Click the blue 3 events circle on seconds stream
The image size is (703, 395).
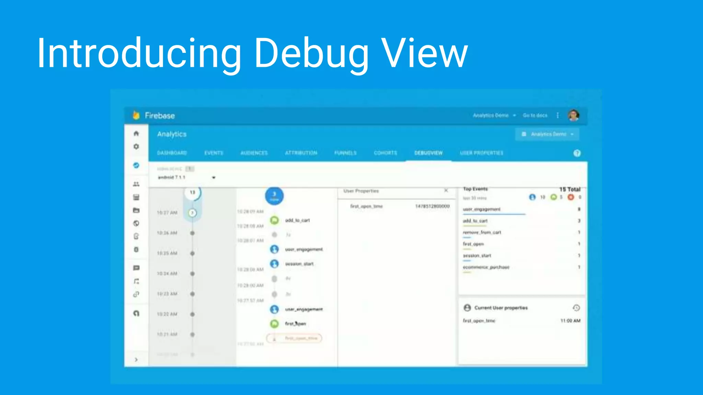274,196
